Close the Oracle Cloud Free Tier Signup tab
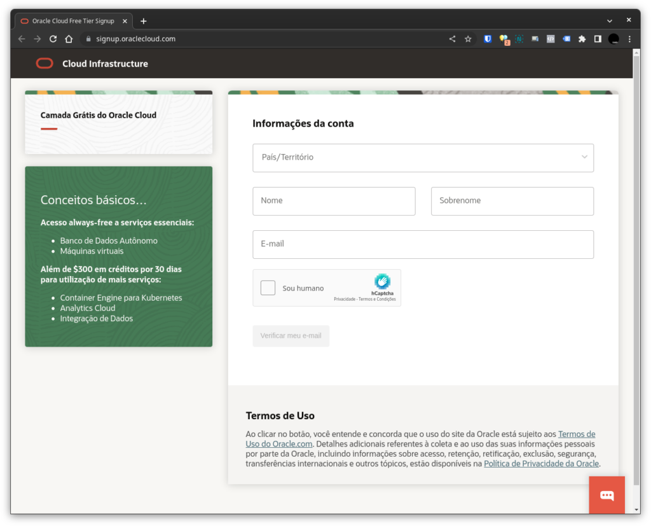The image size is (651, 526). coord(125,21)
